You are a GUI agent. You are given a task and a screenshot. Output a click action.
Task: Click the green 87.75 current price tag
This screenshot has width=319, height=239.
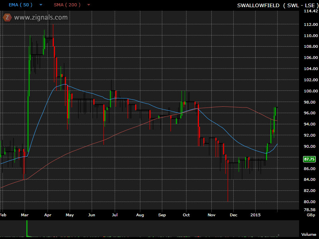(x=309, y=159)
